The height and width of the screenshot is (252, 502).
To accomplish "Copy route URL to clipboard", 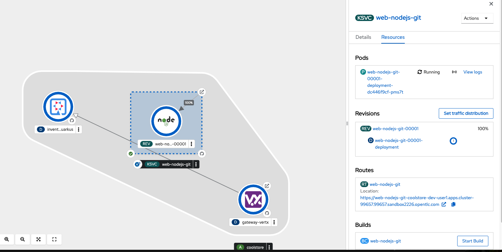I will coord(453,204).
